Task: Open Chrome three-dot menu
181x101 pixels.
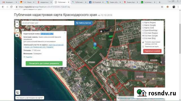Action: (x=178, y=7)
